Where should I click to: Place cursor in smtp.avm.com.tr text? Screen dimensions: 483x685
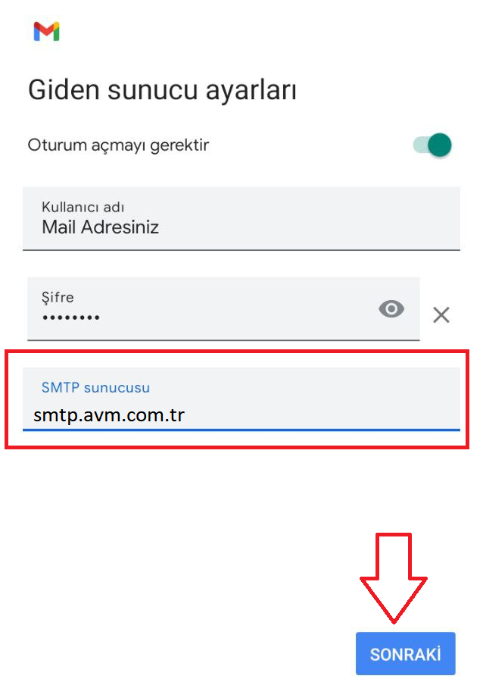tap(109, 414)
